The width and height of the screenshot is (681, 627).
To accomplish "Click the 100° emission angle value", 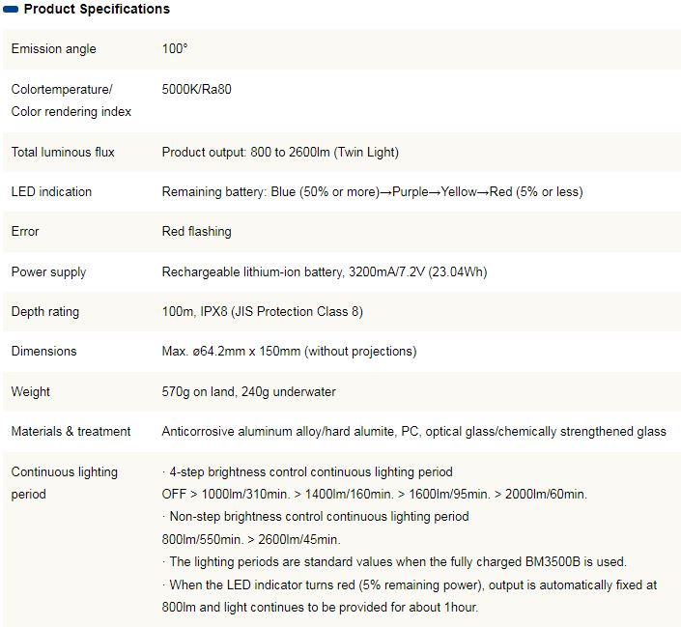I will point(176,49).
